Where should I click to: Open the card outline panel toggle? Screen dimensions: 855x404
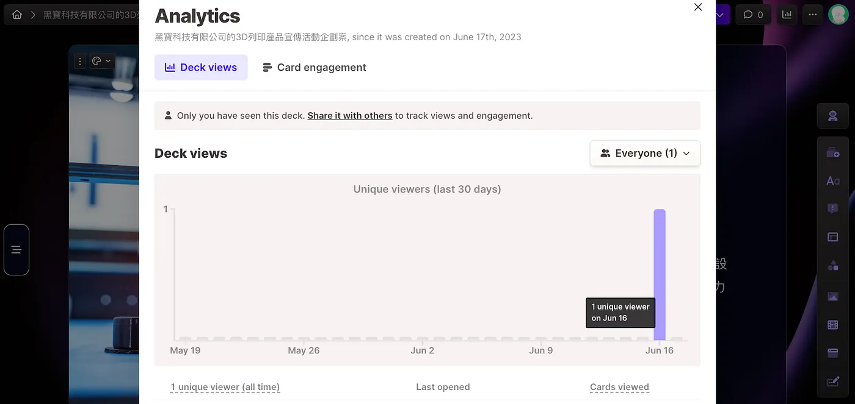coord(16,250)
